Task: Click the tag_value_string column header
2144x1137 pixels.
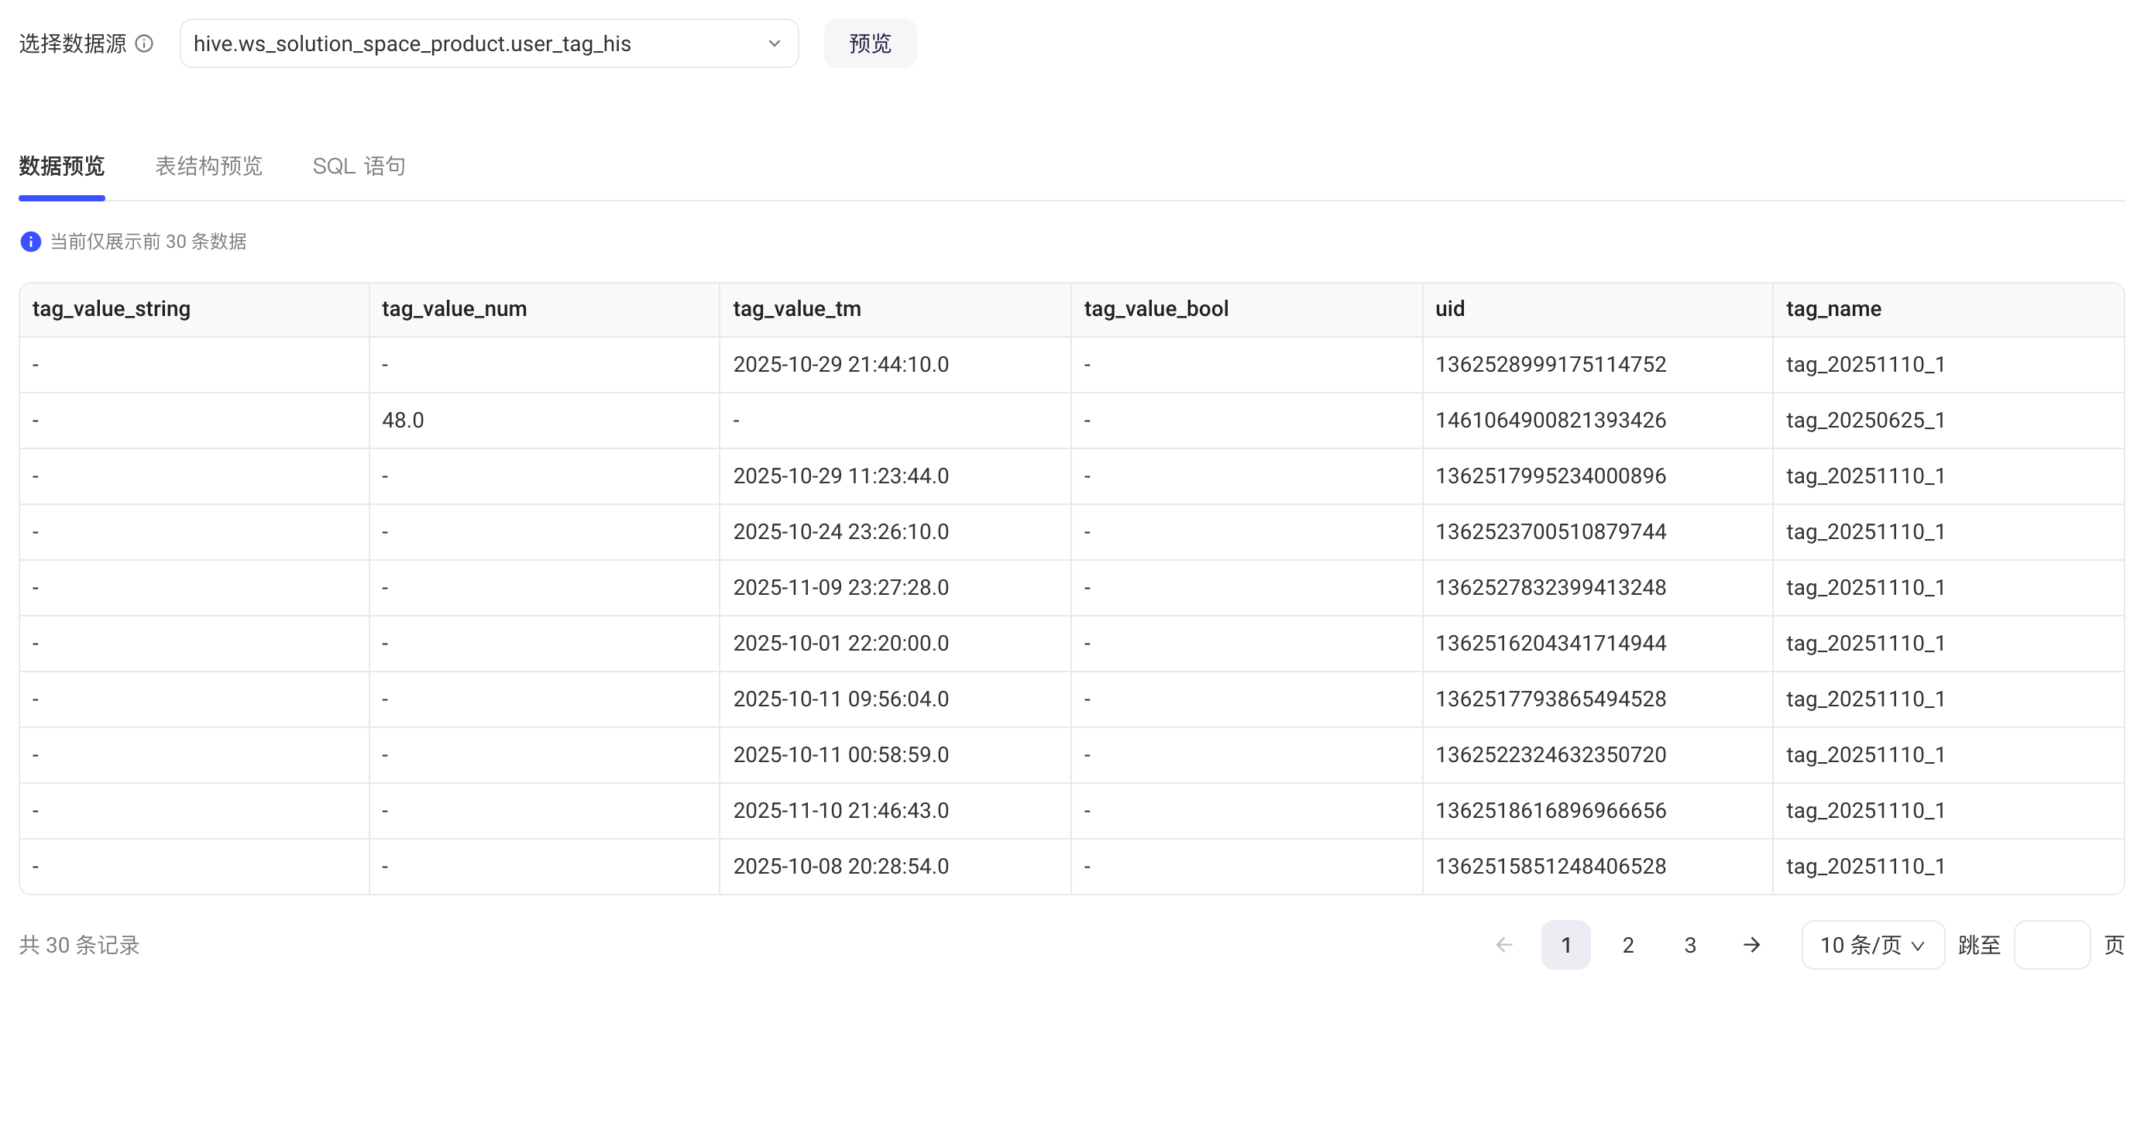Action: [x=194, y=309]
